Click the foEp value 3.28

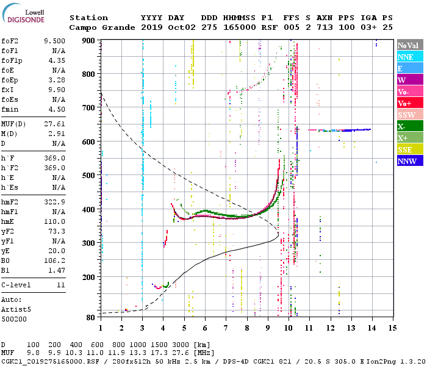(57, 80)
